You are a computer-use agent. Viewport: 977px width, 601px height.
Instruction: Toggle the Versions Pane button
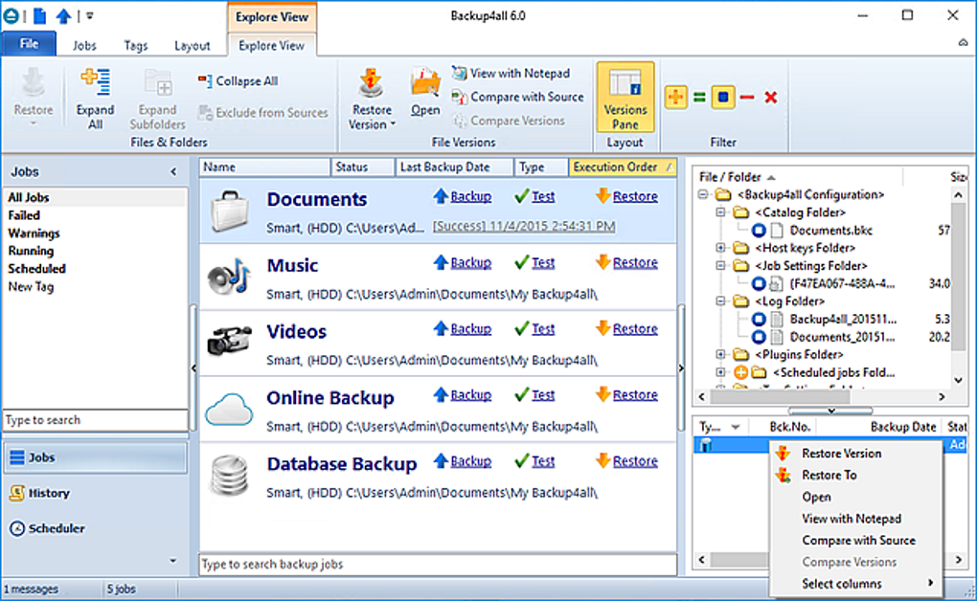click(625, 98)
